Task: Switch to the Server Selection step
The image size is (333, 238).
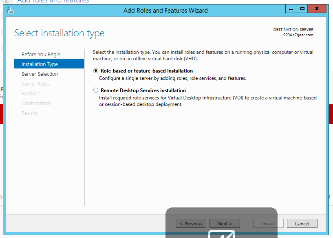Action: point(40,74)
